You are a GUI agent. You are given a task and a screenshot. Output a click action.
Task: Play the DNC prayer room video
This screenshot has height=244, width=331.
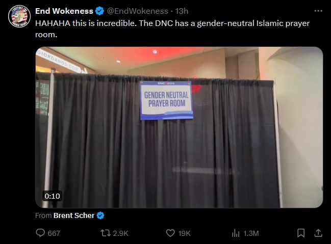(x=179, y=127)
